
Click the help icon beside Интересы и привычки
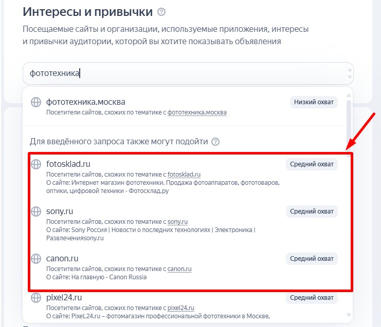(162, 12)
